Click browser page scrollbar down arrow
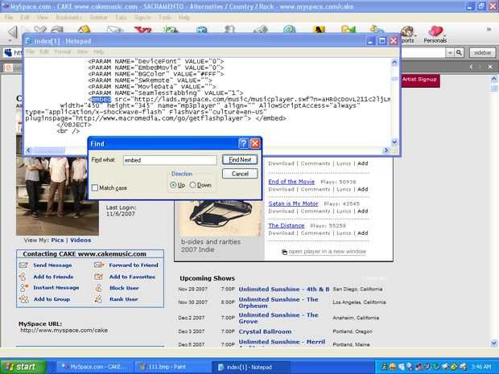 (493, 343)
